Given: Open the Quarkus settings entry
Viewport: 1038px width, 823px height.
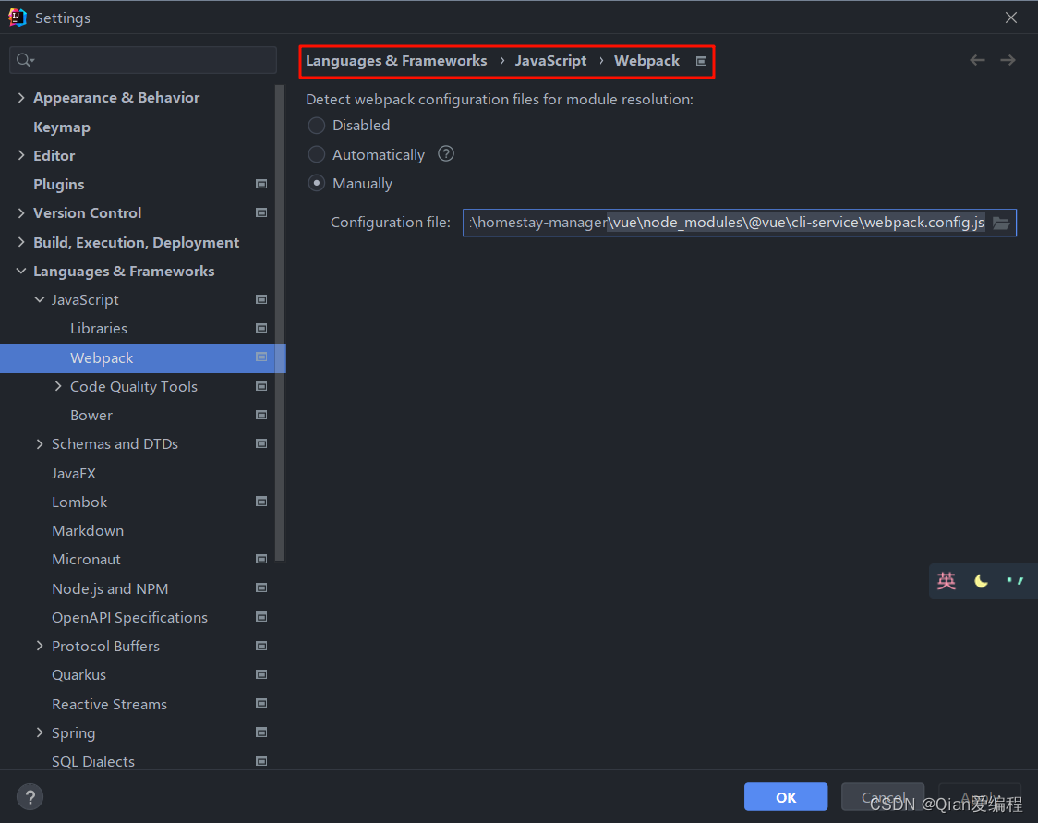Looking at the screenshot, I should 78,674.
